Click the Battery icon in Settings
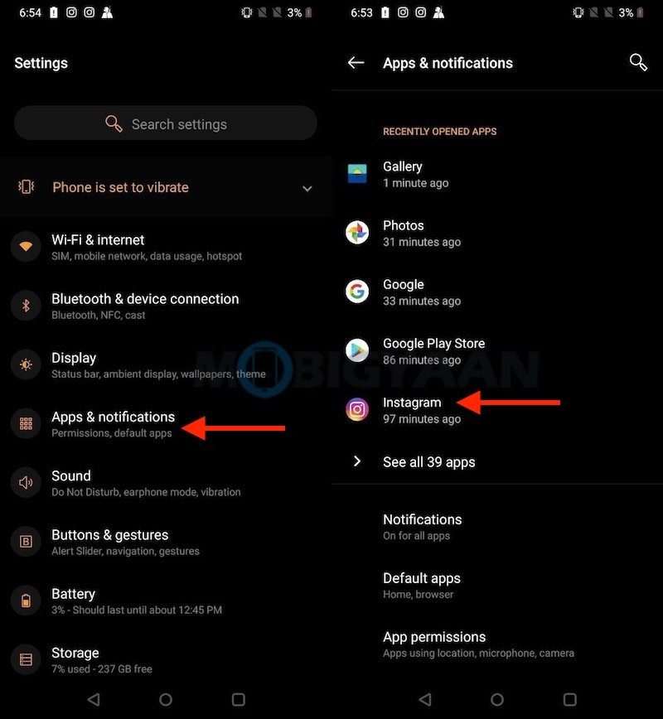This screenshot has height=719, width=663. click(x=26, y=601)
